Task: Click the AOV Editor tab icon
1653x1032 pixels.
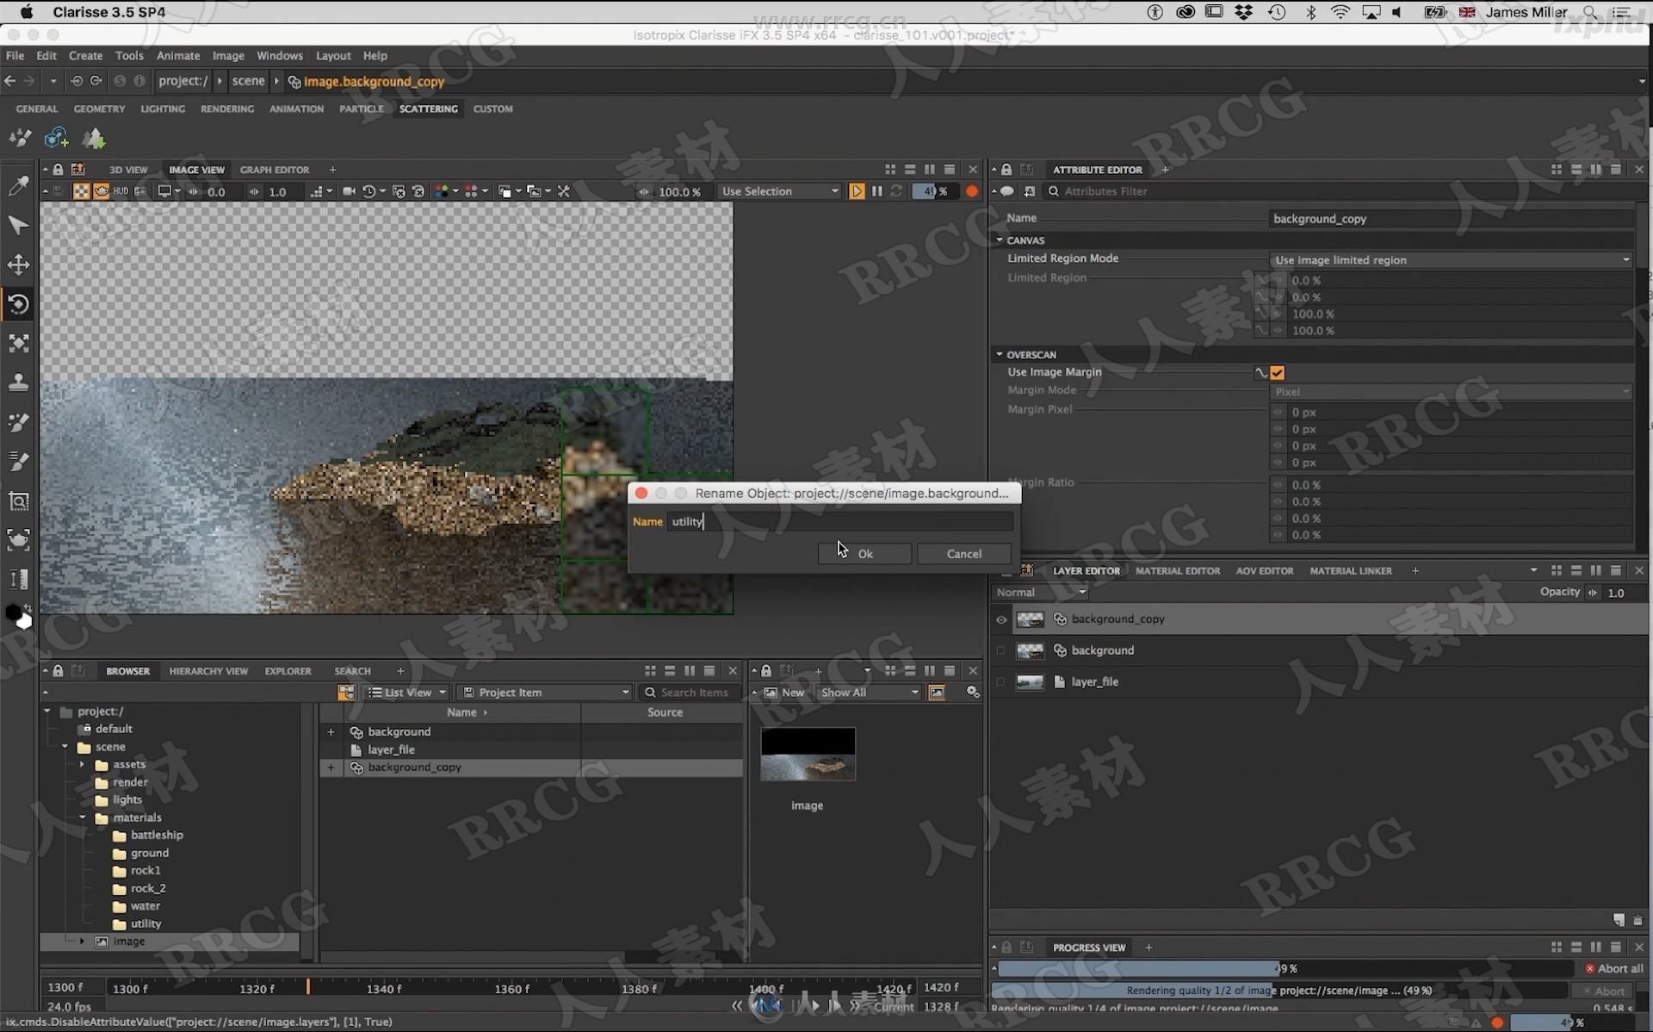Action: [x=1262, y=570]
